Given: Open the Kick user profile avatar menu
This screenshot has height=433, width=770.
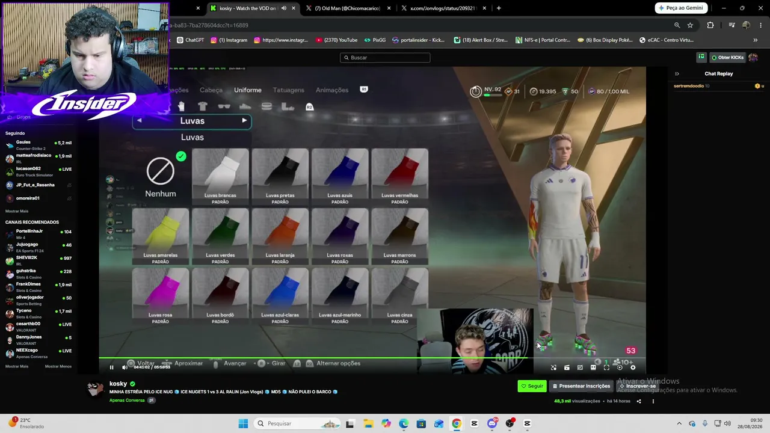Looking at the screenshot, I should pos(753,58).
